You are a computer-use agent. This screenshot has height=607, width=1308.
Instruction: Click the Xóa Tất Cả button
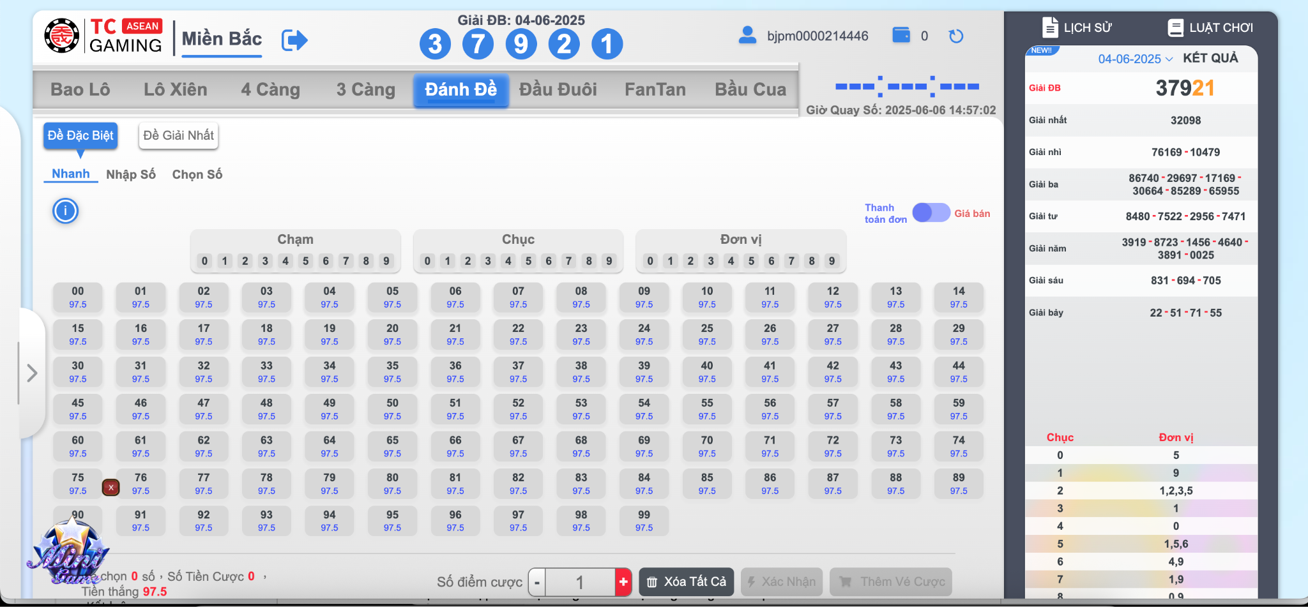click(686, 581)
